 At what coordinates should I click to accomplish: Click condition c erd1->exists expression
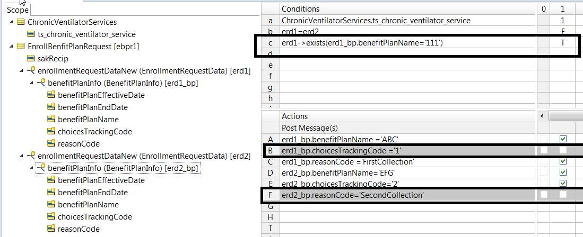coord(407,43)
